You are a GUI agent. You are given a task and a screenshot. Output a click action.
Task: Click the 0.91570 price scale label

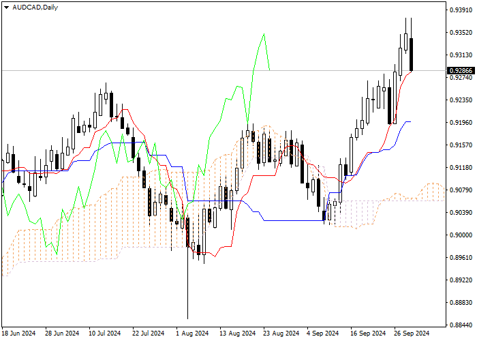[461, 145]
